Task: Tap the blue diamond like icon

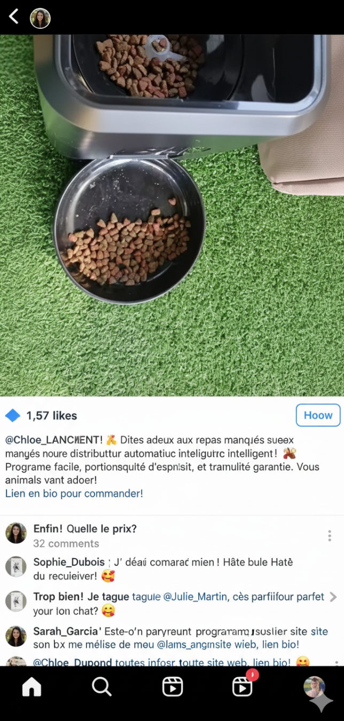Action: click(12, 416)
